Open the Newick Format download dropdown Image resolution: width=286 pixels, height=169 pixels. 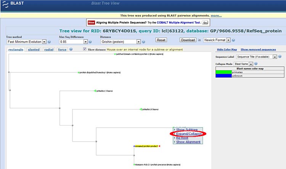217,40
